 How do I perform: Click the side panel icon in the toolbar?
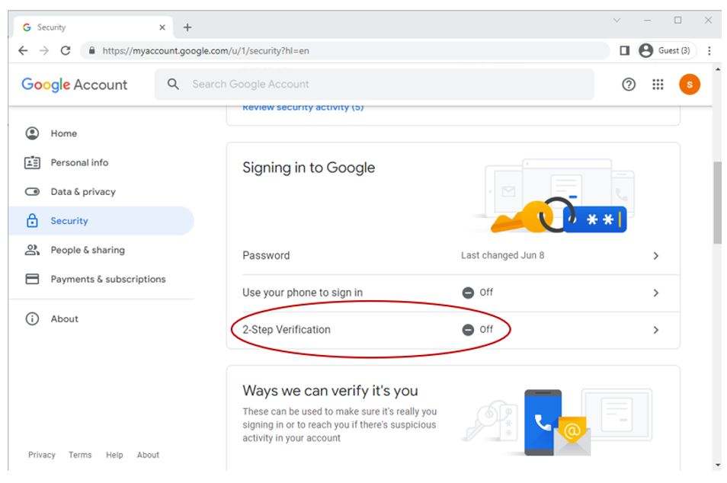coord(624,50)
